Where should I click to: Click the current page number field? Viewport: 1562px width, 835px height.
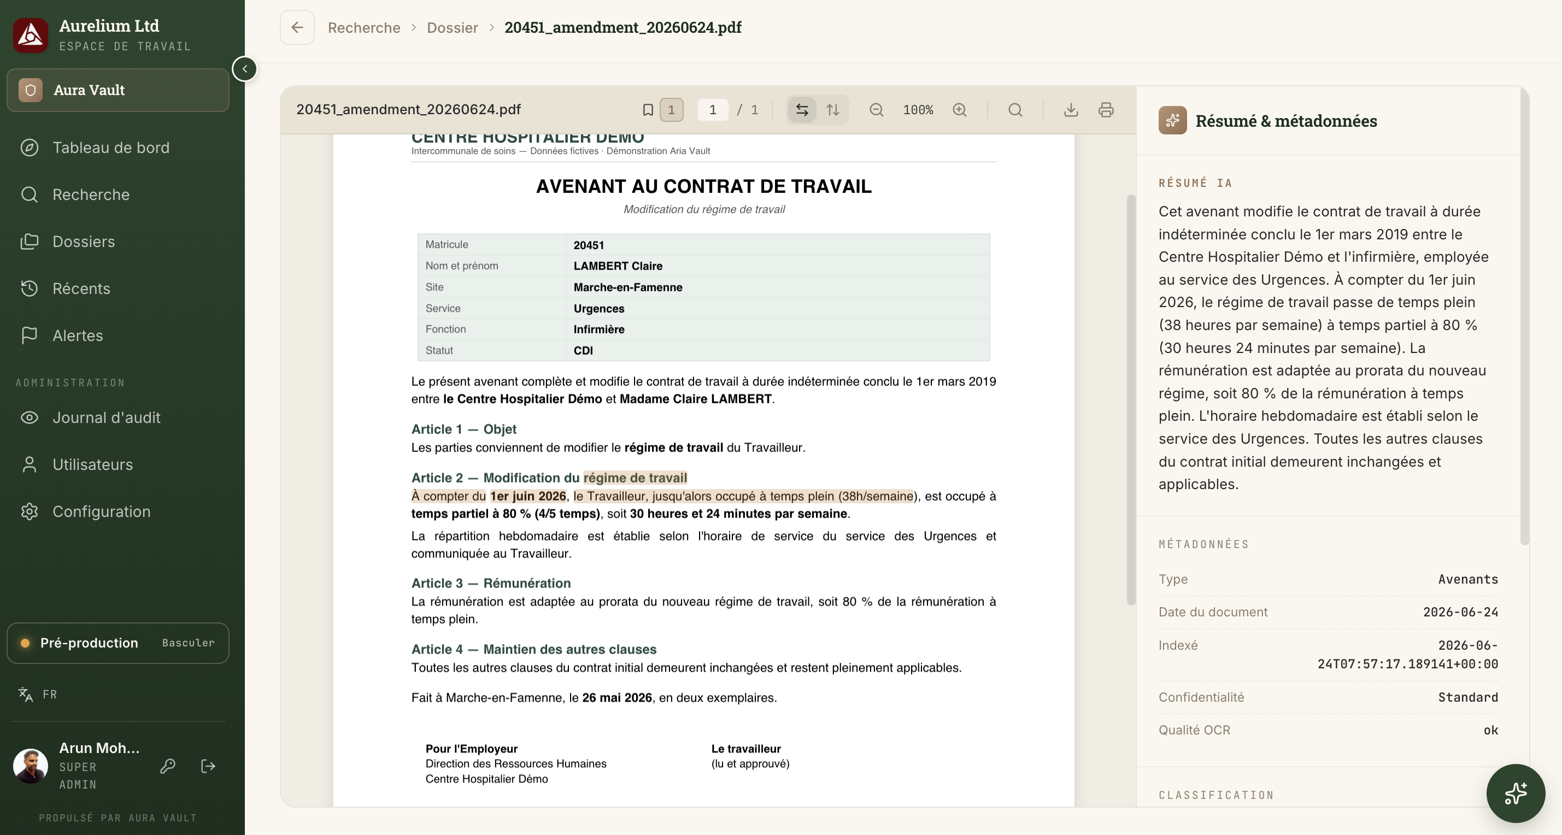[713, 110]
